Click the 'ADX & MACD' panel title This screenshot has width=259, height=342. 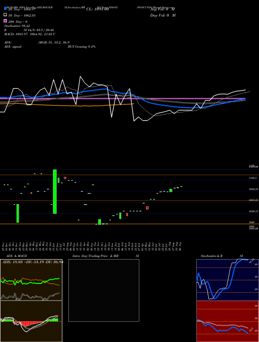(x=17, y=256)
